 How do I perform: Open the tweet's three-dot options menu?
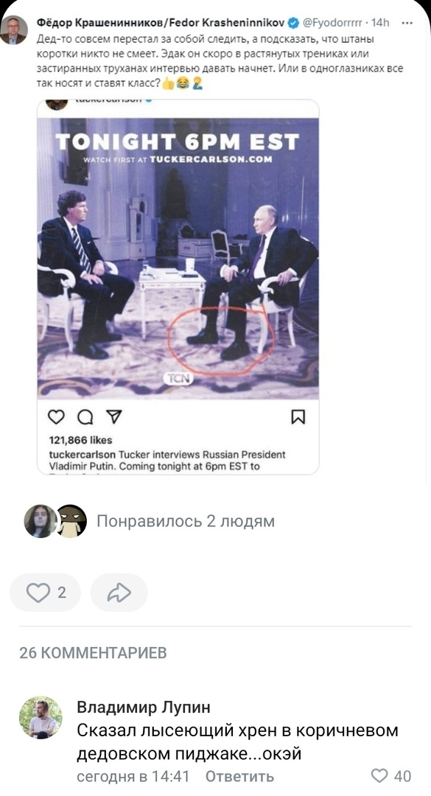(407, 23)
